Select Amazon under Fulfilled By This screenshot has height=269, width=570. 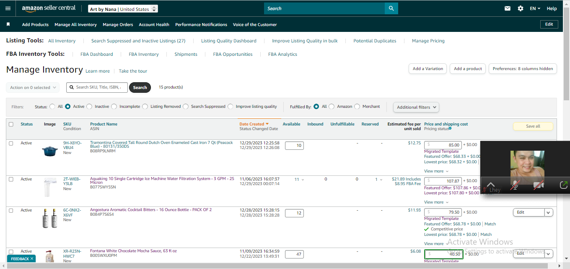pos(332,107)
